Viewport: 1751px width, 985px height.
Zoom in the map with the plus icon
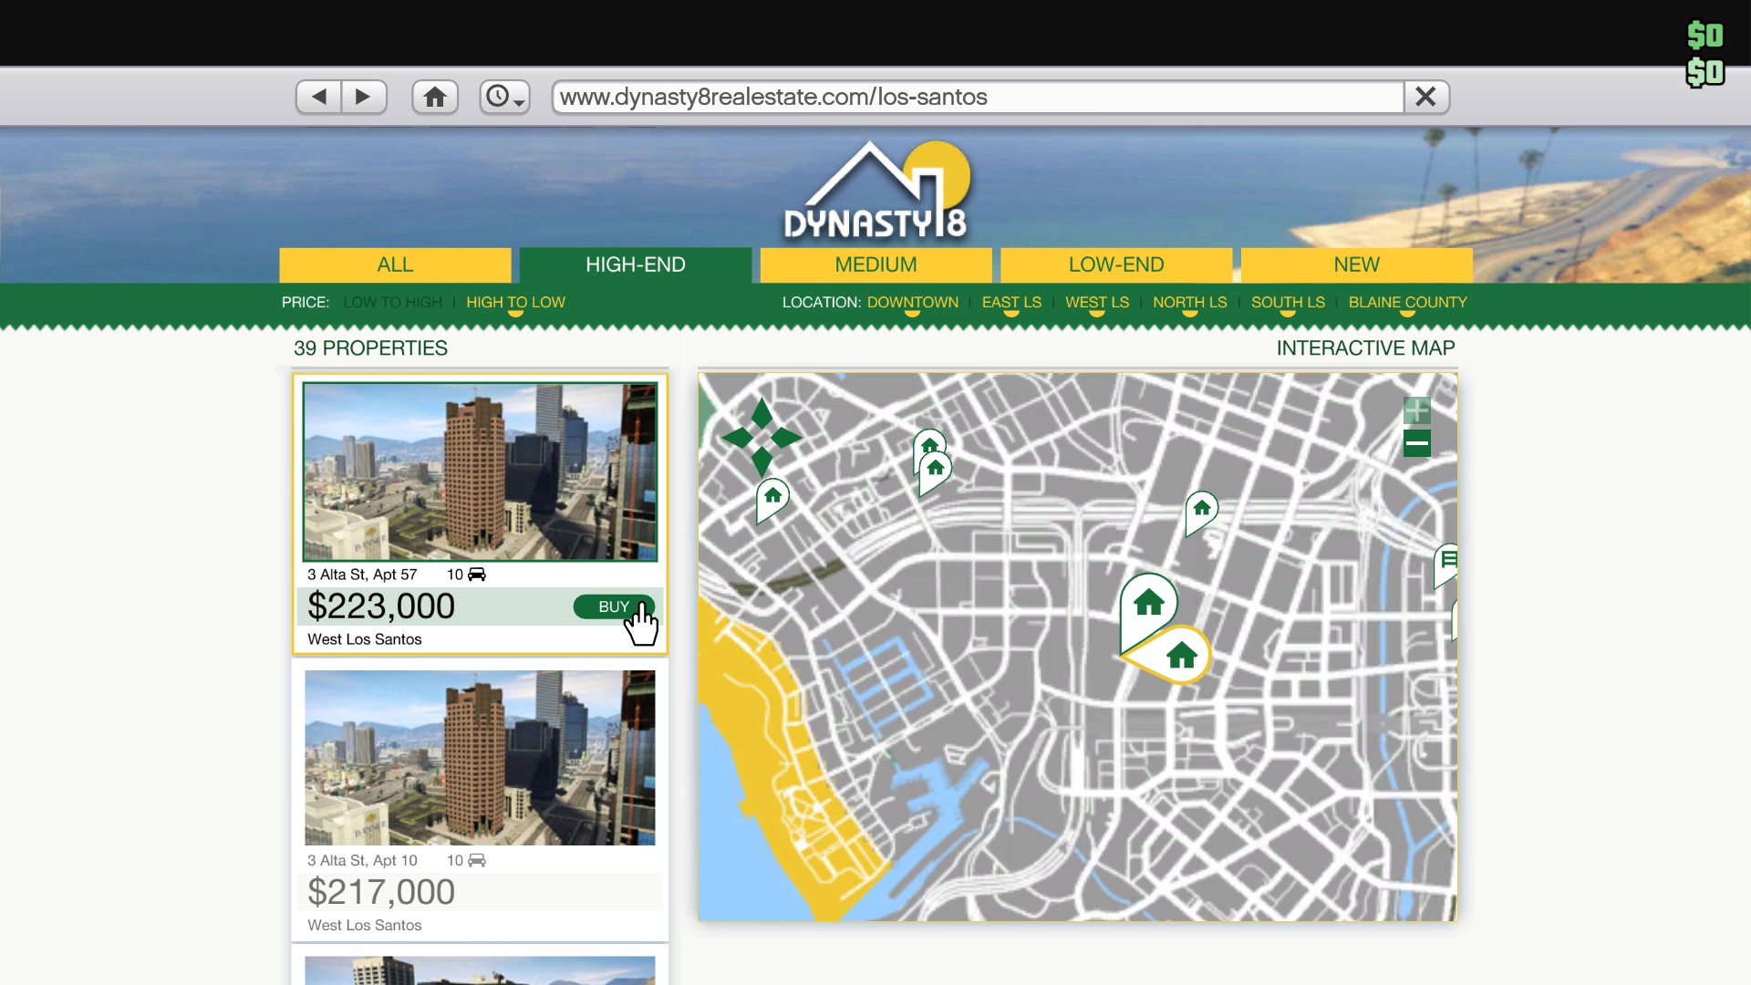click(x=1416, y=410)
